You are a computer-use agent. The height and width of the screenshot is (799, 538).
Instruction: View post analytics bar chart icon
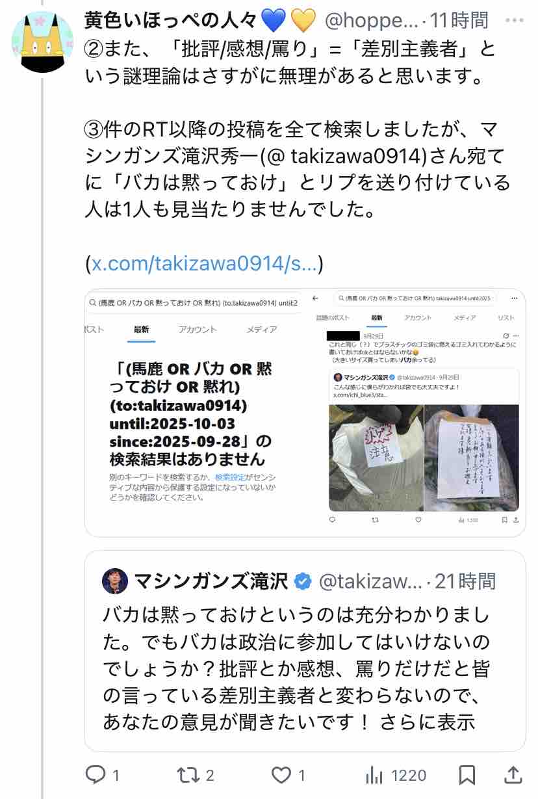coord(374,775)
